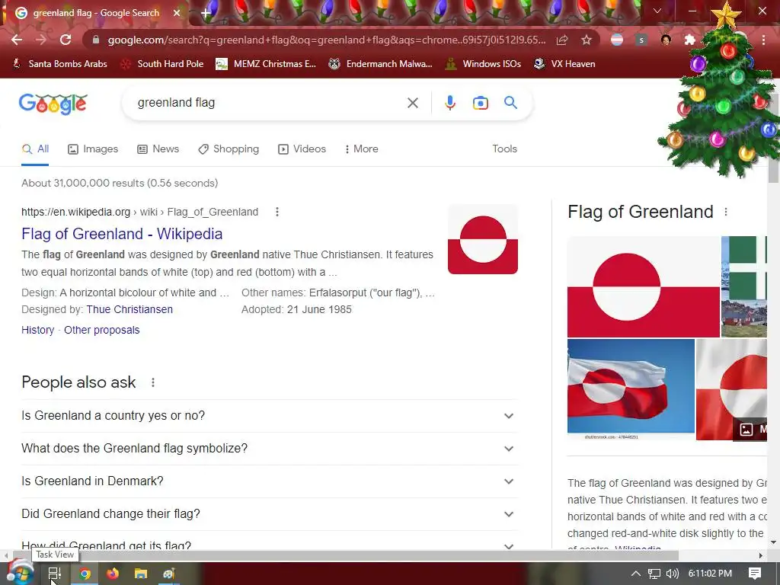780x585 pixels.
Task: Share this page via address bar icon
Action: coord(562,40)
